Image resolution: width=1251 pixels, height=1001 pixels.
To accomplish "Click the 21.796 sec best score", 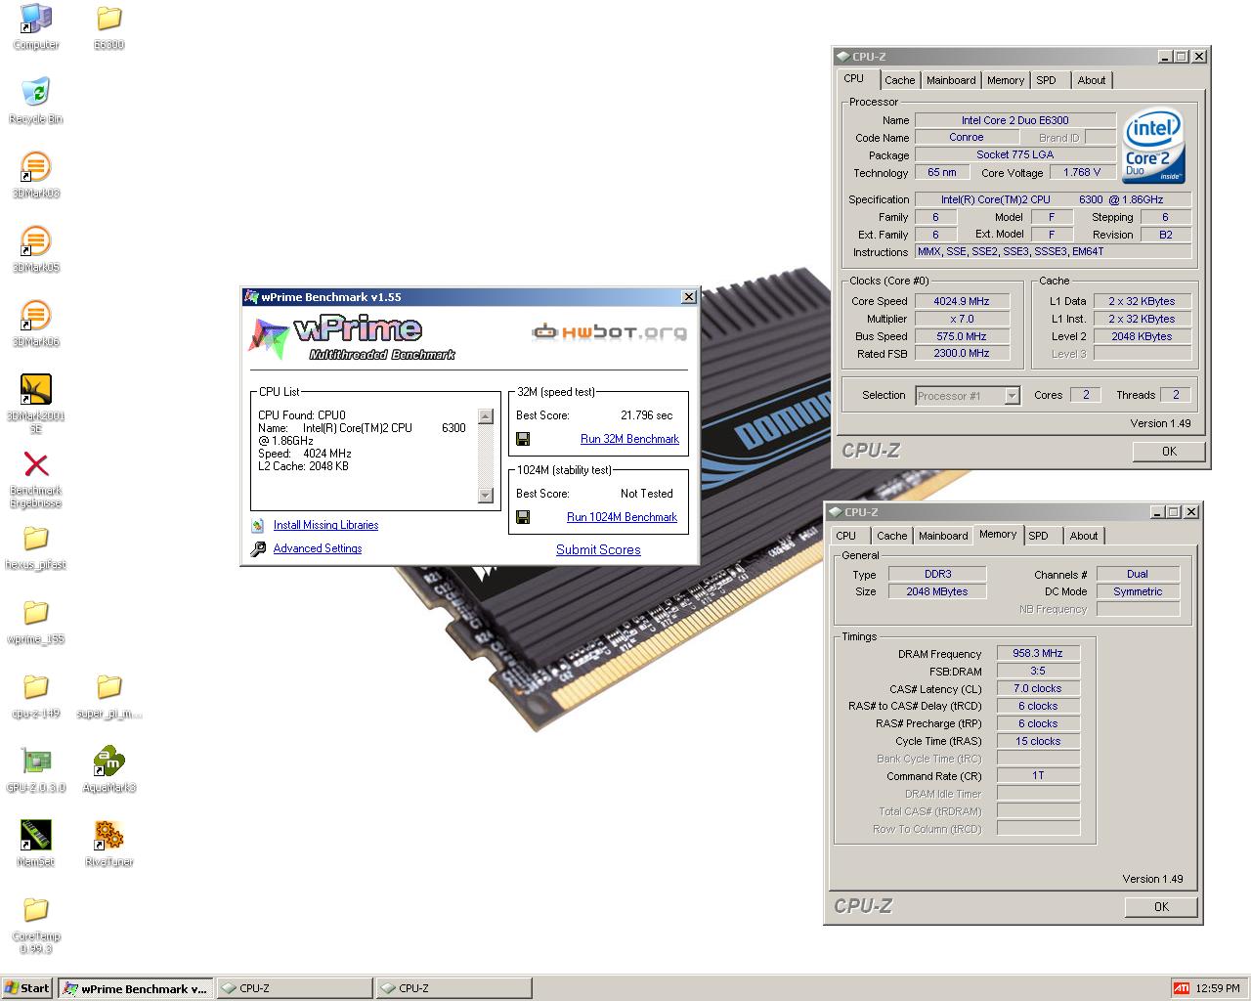I will (x=647, y=416).
